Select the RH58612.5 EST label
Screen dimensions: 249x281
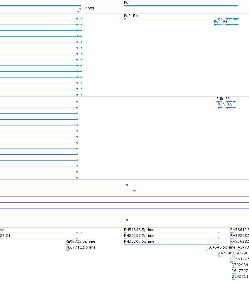(240, 230)
